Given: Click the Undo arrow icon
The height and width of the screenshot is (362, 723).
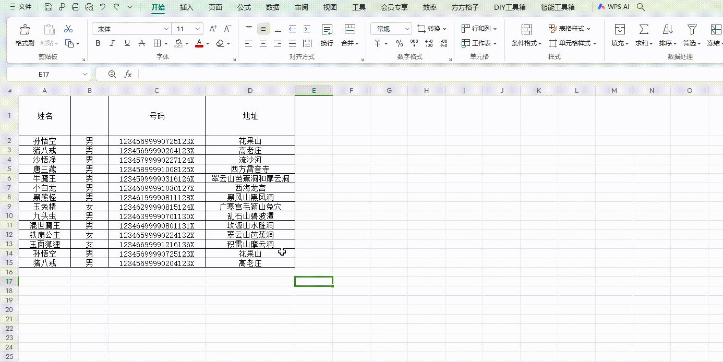Looking at the screenshot, I should [x=103, y=7].
